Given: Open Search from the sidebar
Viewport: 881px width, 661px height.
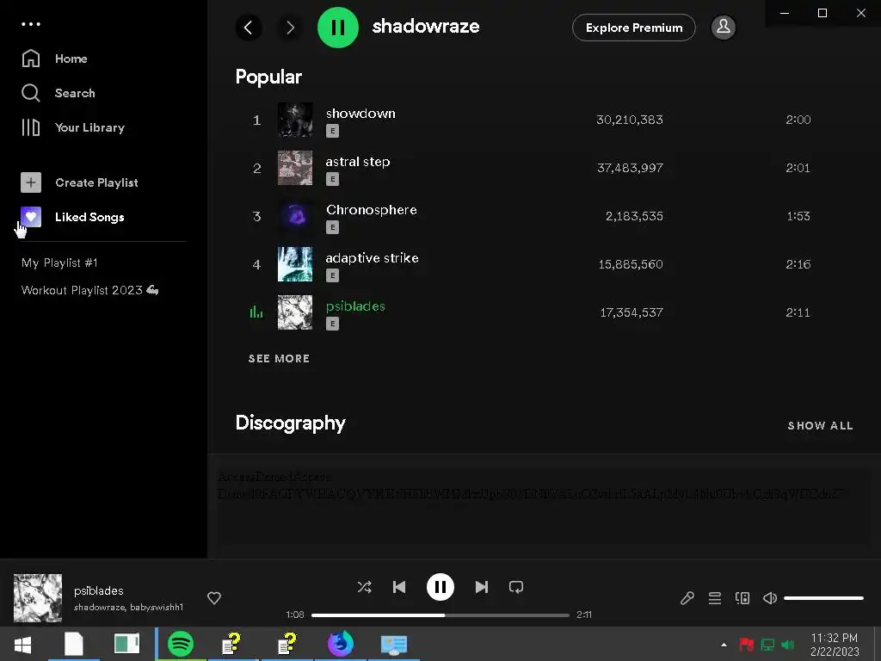Looking at the screenshot, I should click(59, 93).
